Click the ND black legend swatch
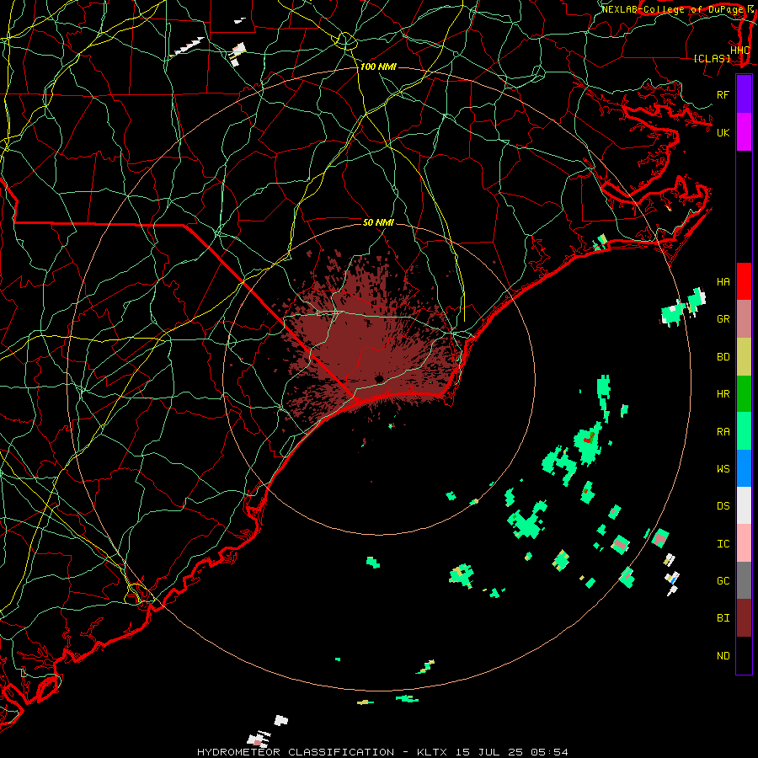 744,655
